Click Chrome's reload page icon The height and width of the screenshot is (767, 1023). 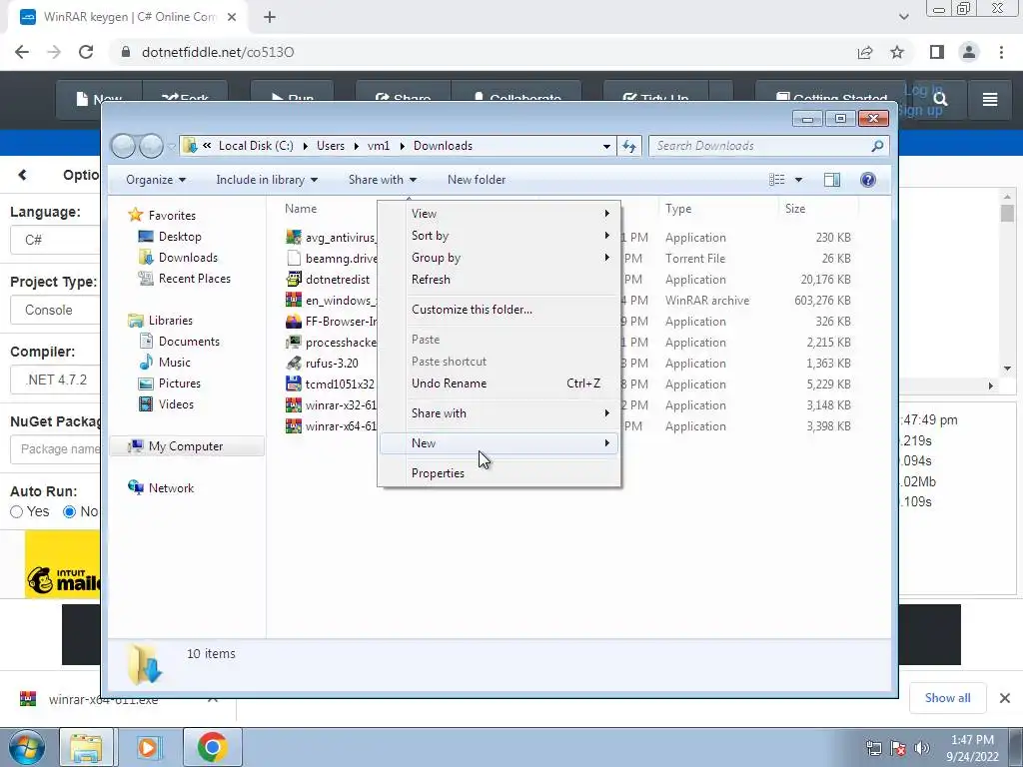(x=86, y=52)
